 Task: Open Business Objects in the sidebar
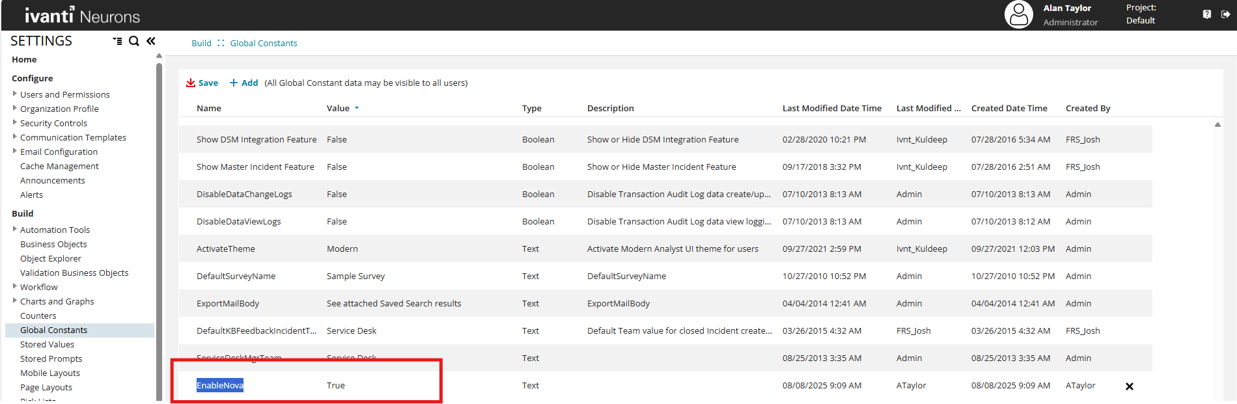(x=53, y=245)
